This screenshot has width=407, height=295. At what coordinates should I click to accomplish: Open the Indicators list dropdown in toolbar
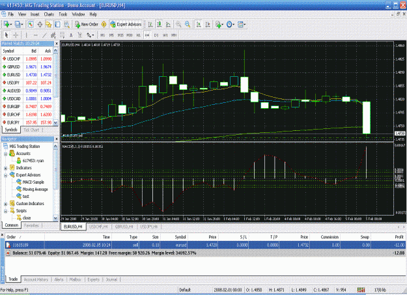219,24
